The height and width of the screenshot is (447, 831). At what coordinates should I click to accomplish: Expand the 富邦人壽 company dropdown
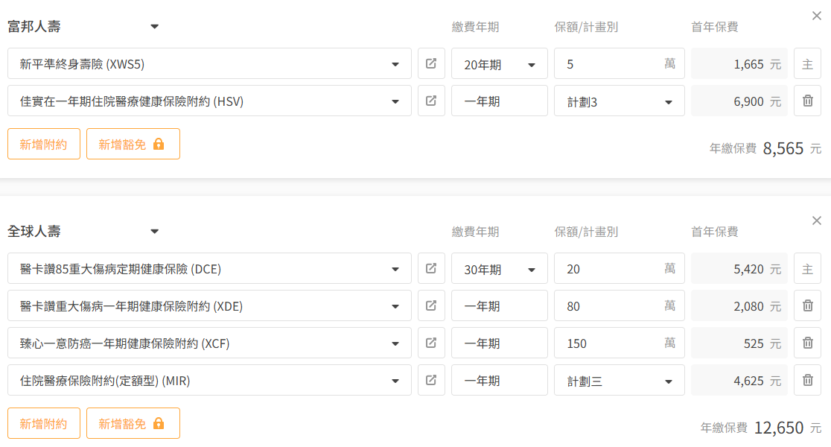tap(154, 27)
